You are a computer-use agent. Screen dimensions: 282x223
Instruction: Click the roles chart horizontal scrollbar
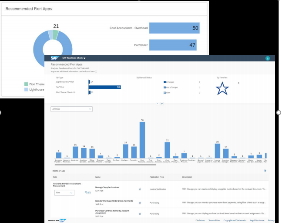(x=105, y=165)
